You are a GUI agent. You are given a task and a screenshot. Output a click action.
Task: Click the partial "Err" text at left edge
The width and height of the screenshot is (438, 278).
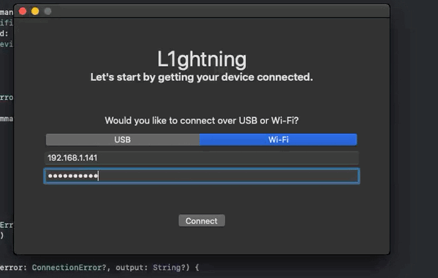click(x=6, y=225)
